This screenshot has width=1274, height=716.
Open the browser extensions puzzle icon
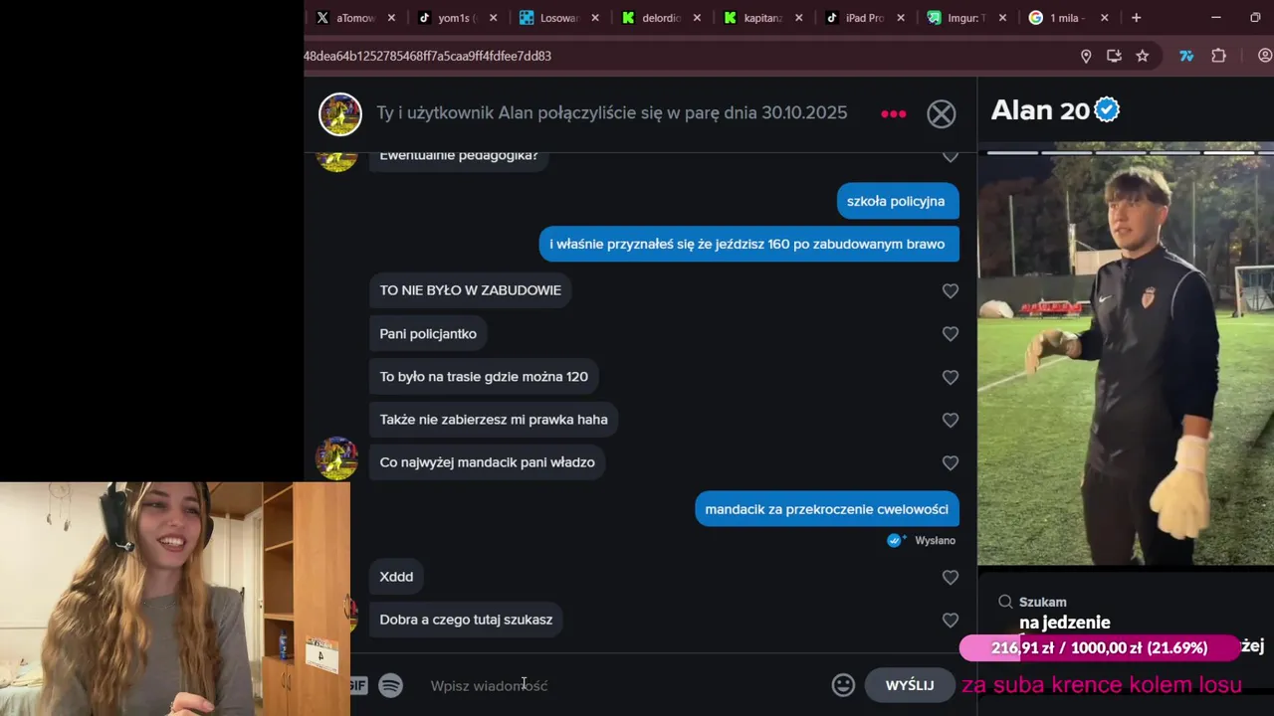(1218, 56)
